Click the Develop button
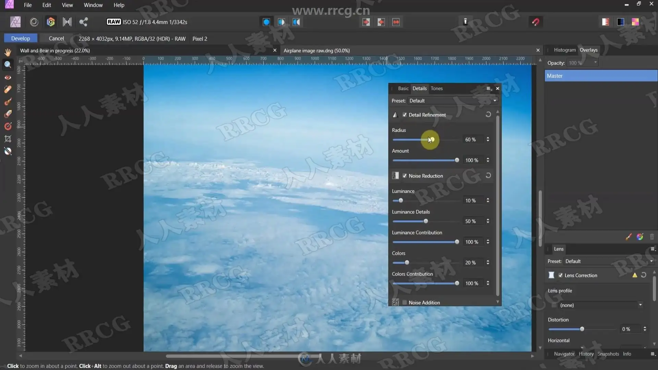The image size is (658, 370). pos(21,38)
